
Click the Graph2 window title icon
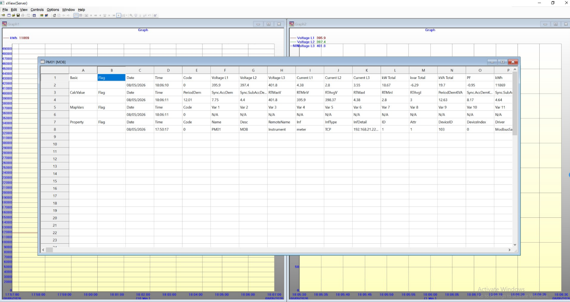pos(292,24)
